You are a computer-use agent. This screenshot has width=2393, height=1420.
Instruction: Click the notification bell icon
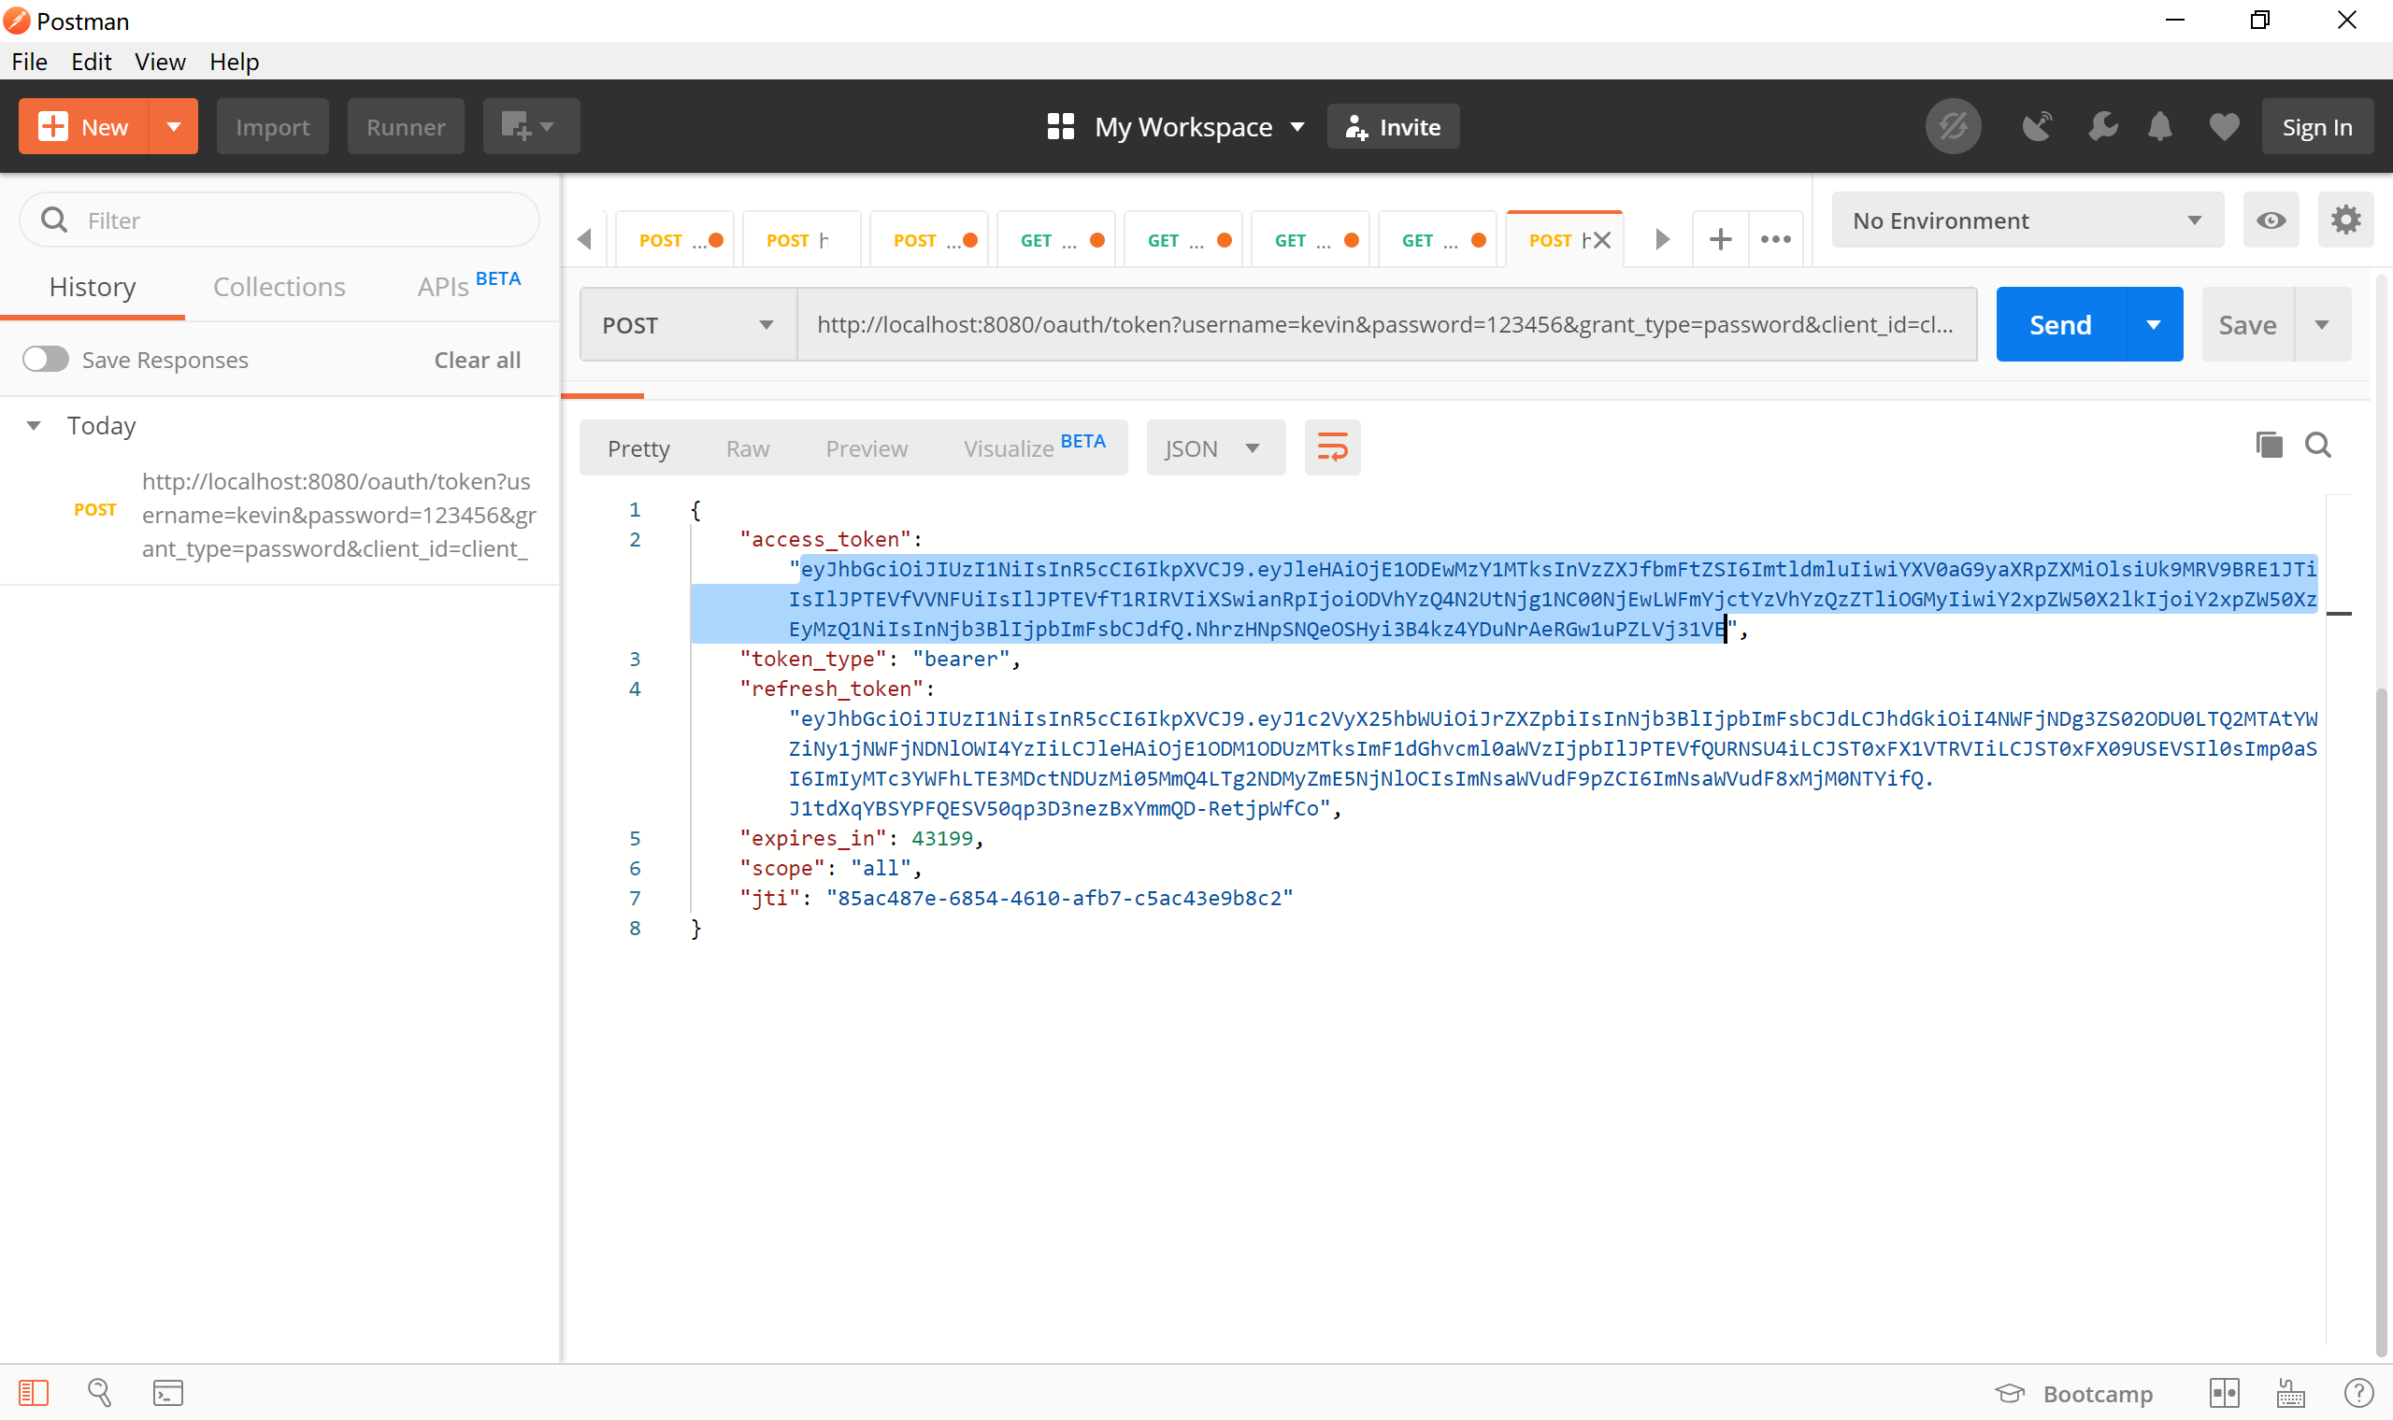[x=2161, y=127]
